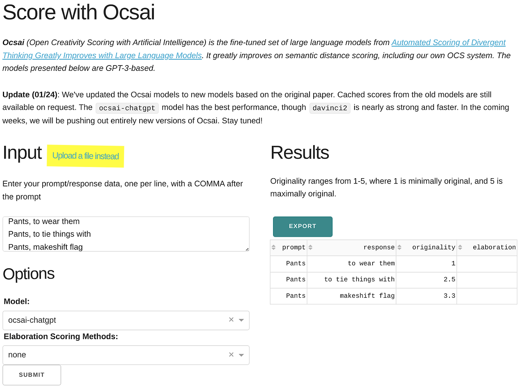The width and height of the screenshot is (524, 392).
Task: Click the Pants prompt cell beside 'to wear them'
Action: tap(289, 264)
